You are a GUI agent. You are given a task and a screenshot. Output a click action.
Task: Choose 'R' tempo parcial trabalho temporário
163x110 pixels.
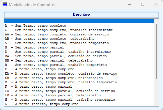coord(79,65)
